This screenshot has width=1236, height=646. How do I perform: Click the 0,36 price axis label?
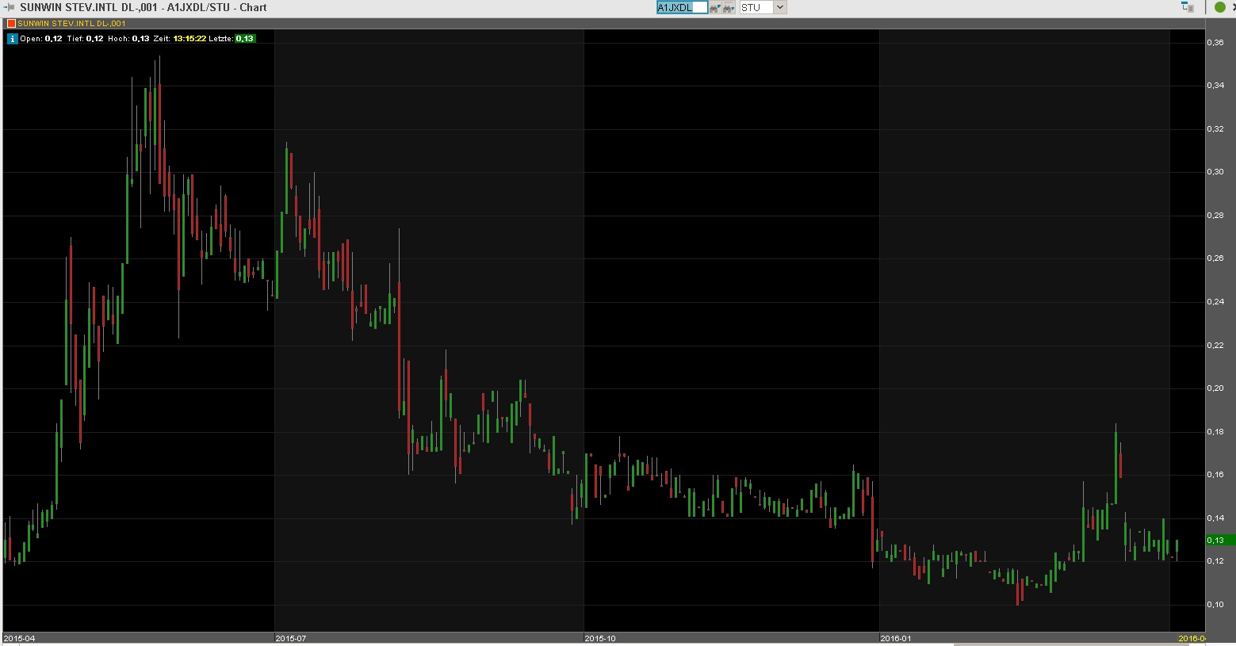point(1215,42)
